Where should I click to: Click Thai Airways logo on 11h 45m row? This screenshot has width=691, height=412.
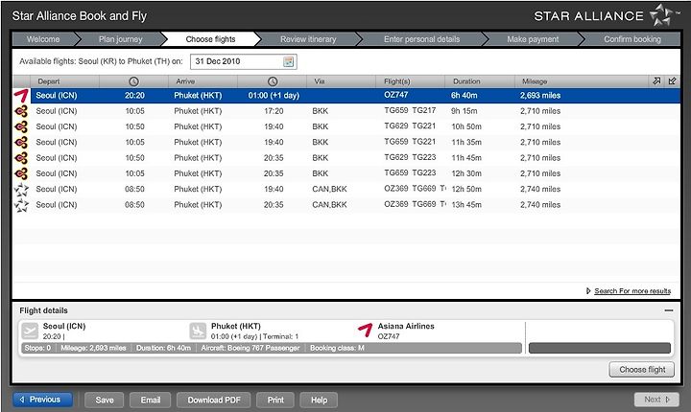click(x=21, y=158)
